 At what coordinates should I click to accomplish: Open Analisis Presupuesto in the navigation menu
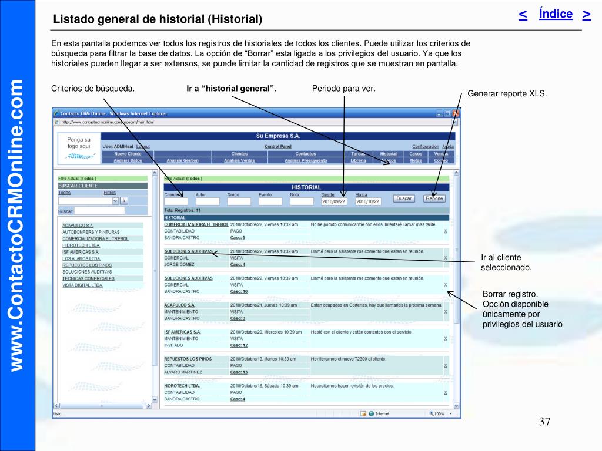(x=306, y=160)
